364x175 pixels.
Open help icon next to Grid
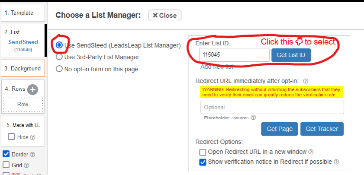(x=26, y=165)
